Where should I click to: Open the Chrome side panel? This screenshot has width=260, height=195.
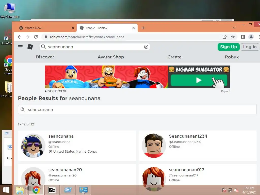pos(243,37)
